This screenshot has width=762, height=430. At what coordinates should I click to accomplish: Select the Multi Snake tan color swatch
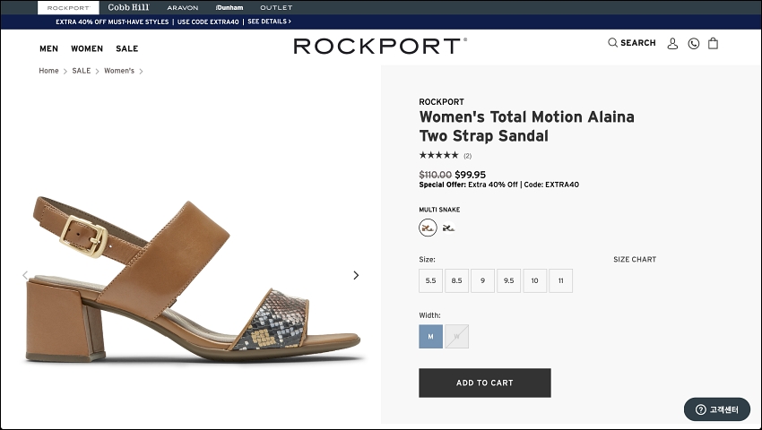click(428, 228)
